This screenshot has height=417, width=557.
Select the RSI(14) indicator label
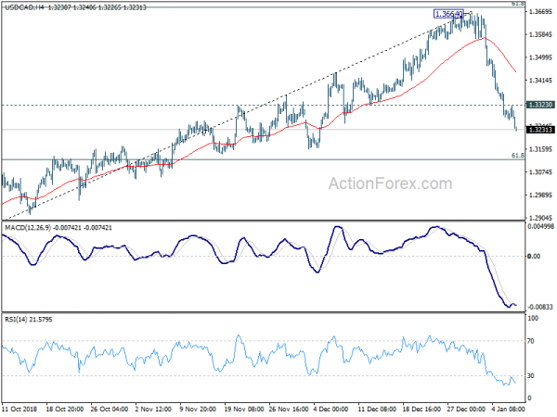(16, 320)
